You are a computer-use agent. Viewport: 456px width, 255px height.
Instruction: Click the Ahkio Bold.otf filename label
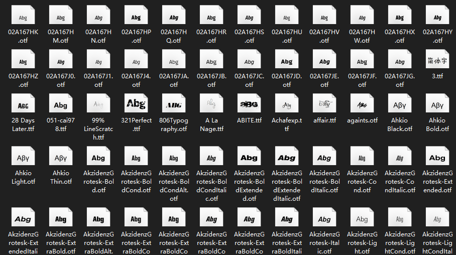pyautogui.click(x=437, y=124)
